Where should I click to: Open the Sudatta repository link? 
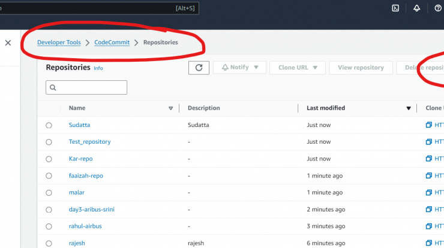(x=79, y=125)
